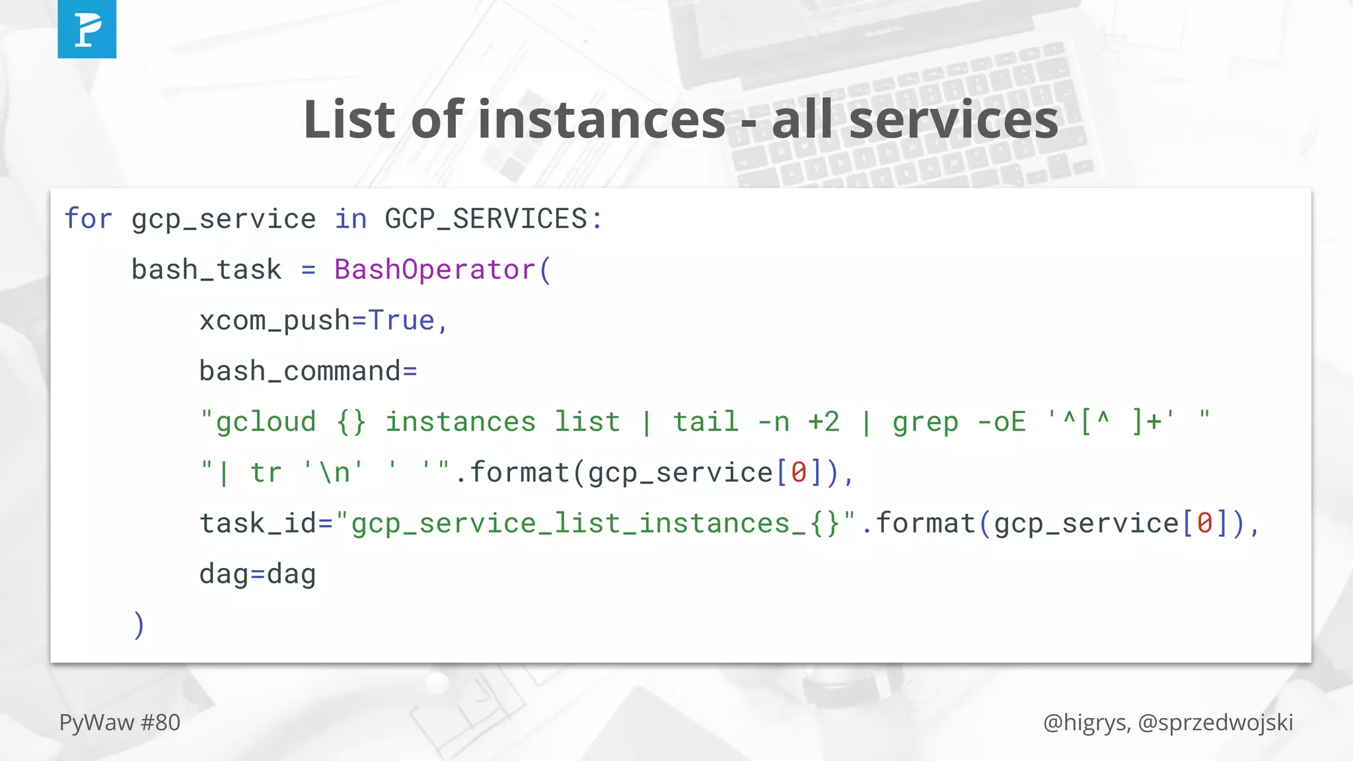Click the closing parenthesis line in the code

tap(139, 625)
